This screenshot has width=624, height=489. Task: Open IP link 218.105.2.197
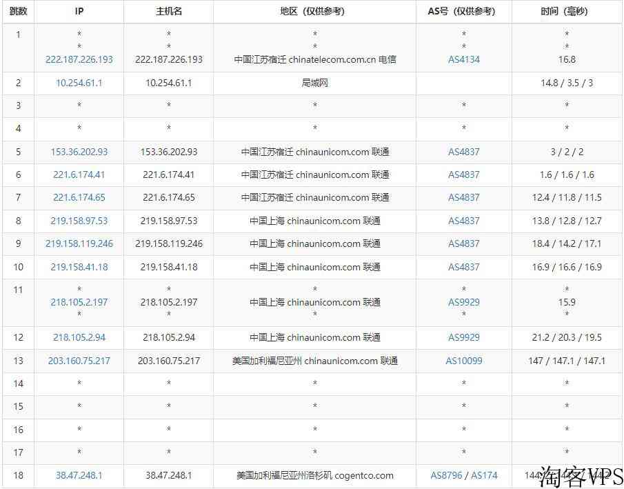[x=79, y=302]
